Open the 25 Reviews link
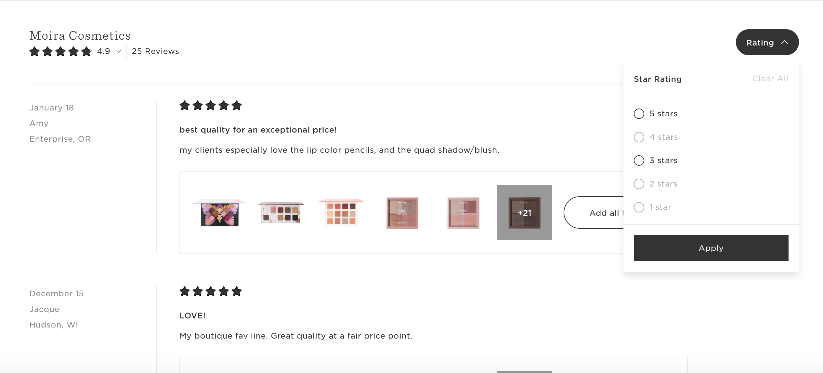The width and height of the screenshot is (823, 373). tap(155, 51)
